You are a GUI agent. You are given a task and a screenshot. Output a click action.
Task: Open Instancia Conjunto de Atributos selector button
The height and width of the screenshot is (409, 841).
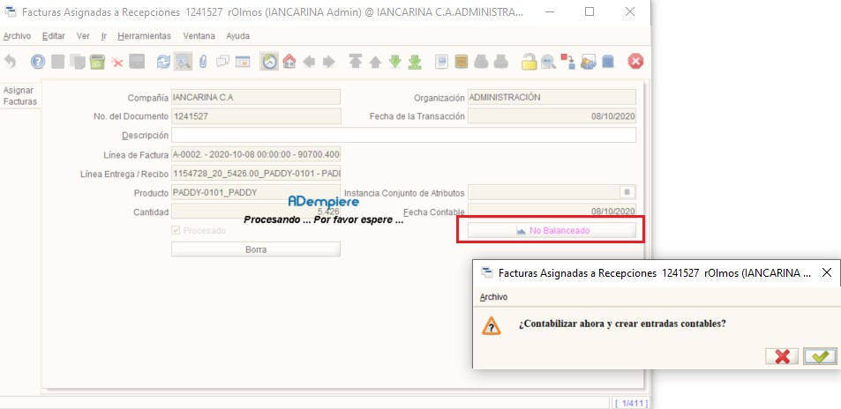coord(627,192)
